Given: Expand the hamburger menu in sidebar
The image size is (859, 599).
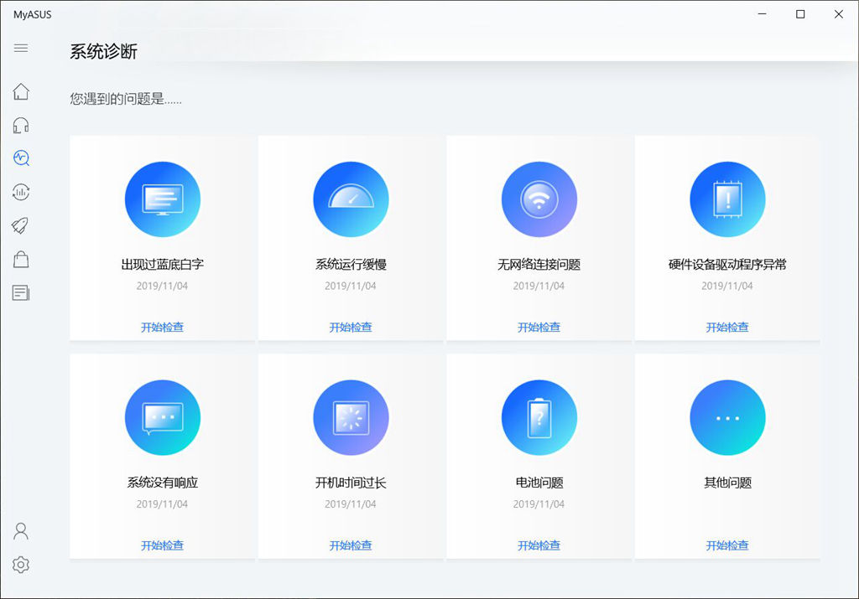Looking at the screenshot, I should pyautogui.click(x=21, y=48).
